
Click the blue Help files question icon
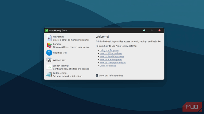click(x=49, y=53)
